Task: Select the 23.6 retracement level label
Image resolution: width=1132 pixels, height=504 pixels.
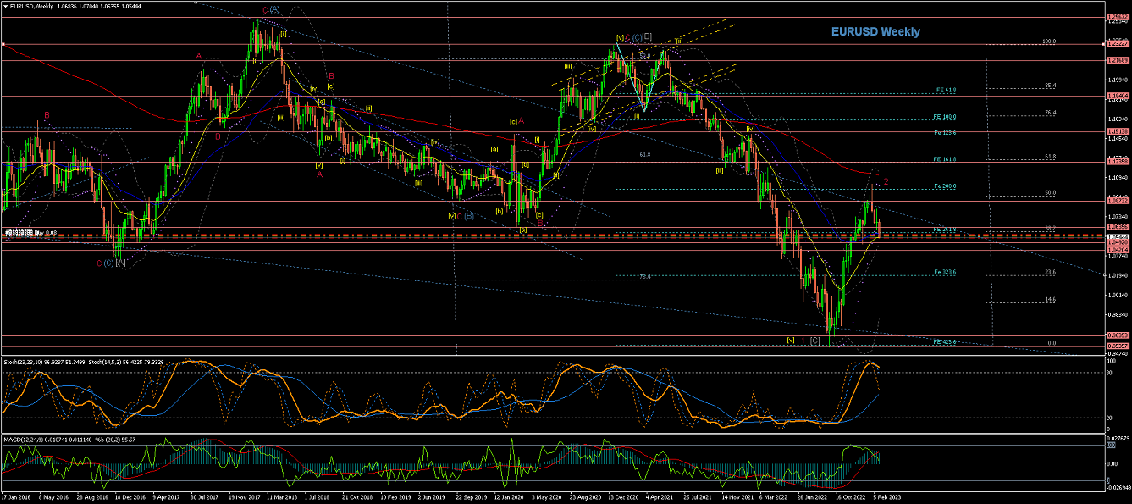Action: point(1050,272)
